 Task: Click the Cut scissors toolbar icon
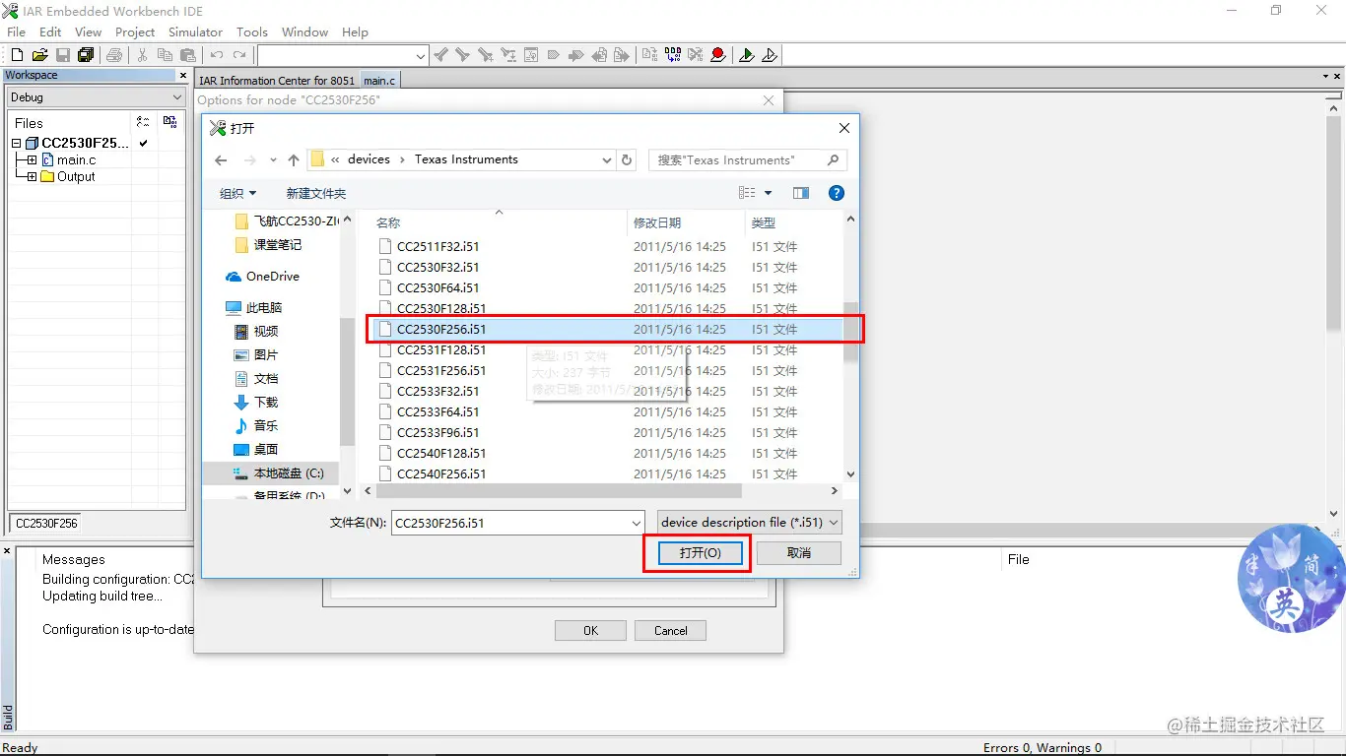(142, 55)
